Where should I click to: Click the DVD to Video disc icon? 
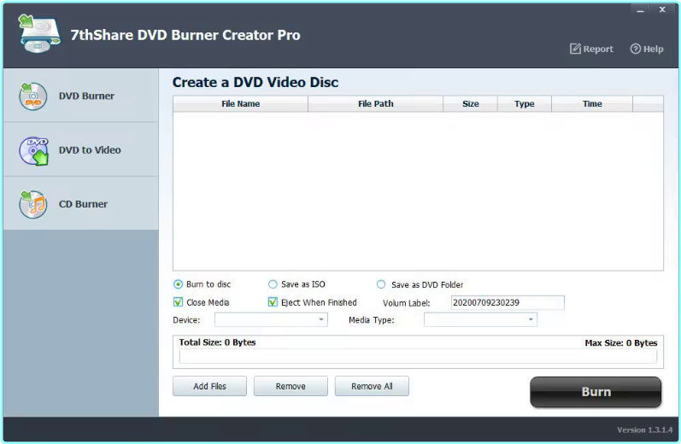pos(33,150)
